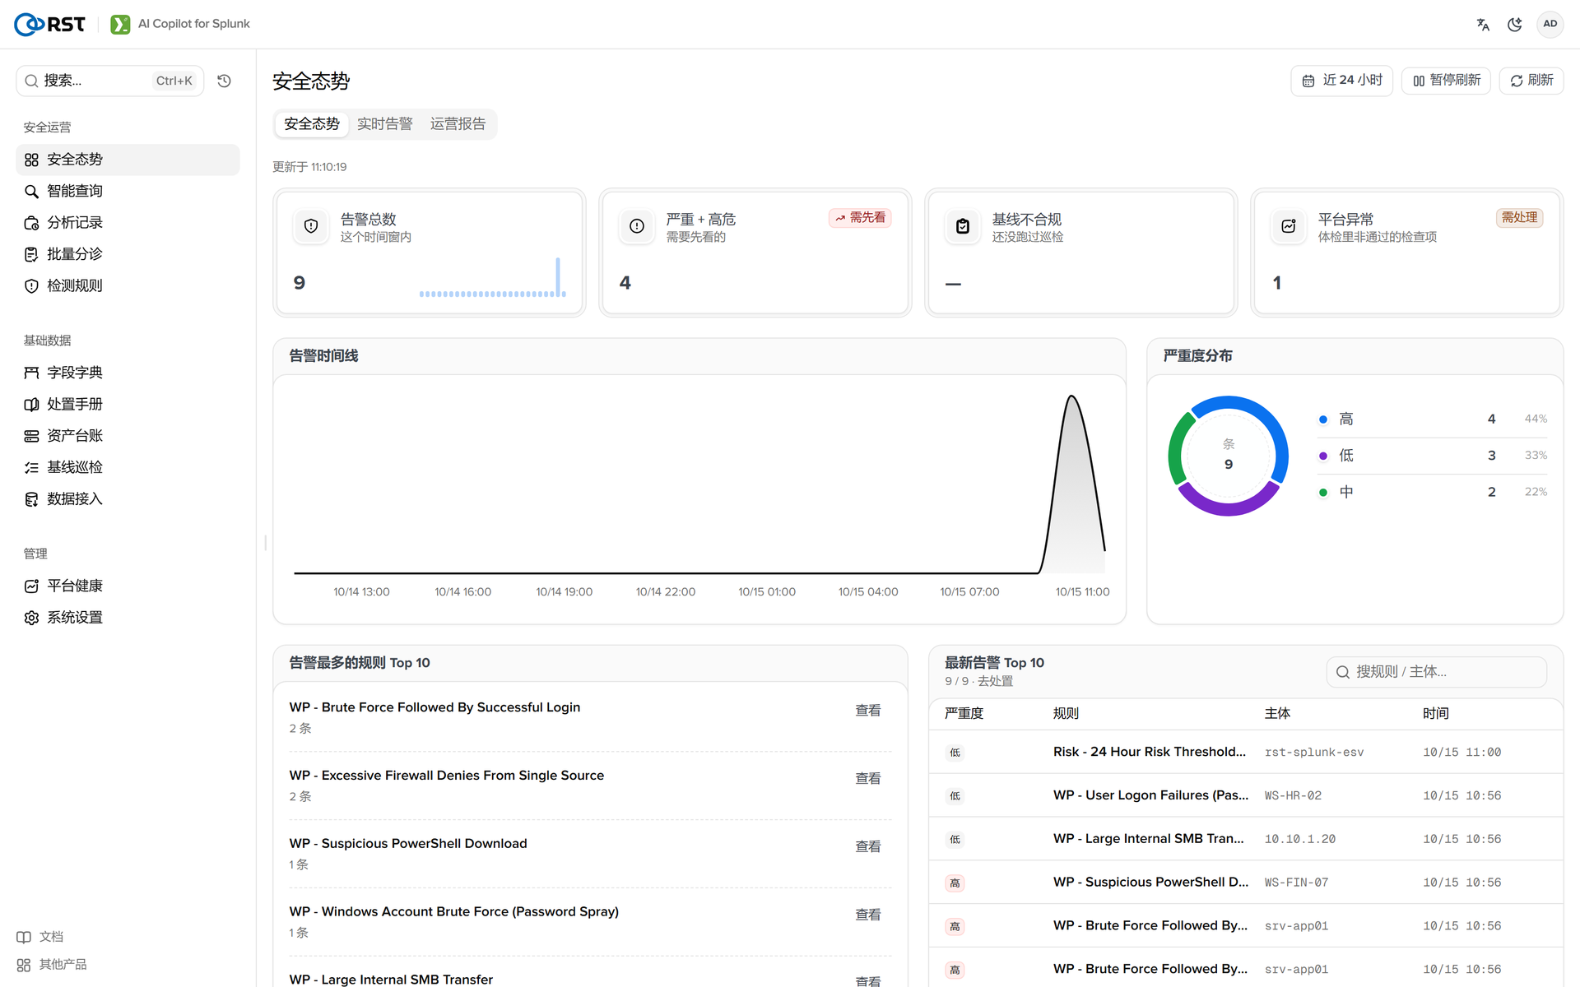Open Risk - 24 Hour Risk Threshold alert row

click(1246, 752)
